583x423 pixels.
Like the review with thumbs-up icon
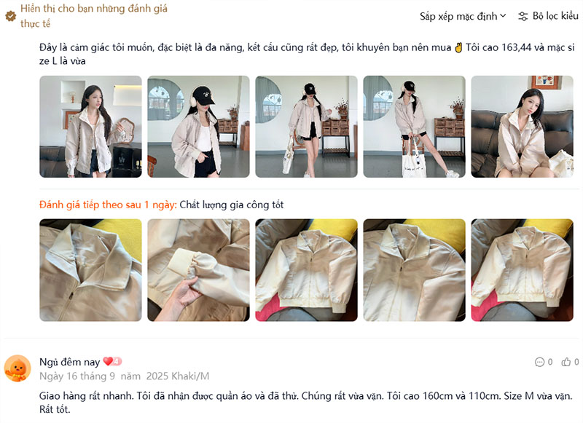pos(566,362)
